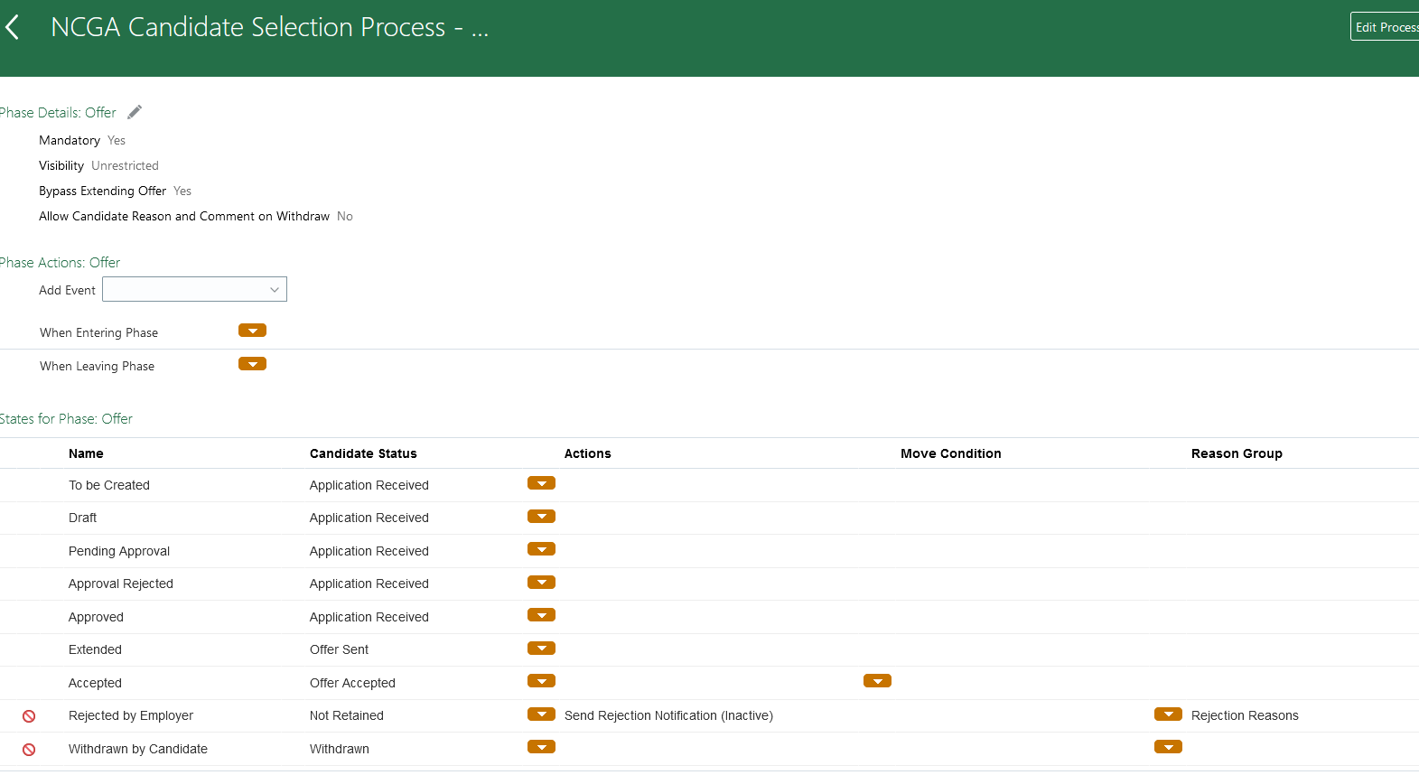The width and height of the screenshot is (1419, 775).
Task: Click the Actions column header
Action: pos(588,453)
